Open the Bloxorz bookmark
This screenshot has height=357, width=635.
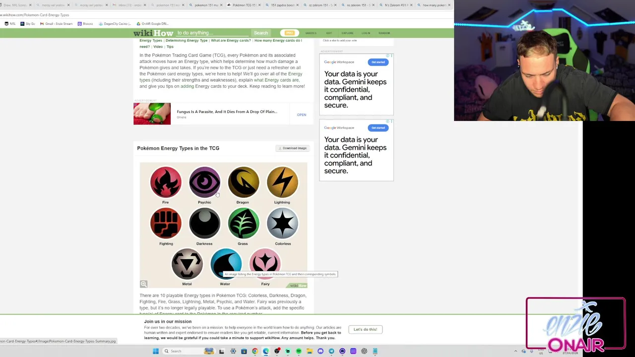point(85,24)
